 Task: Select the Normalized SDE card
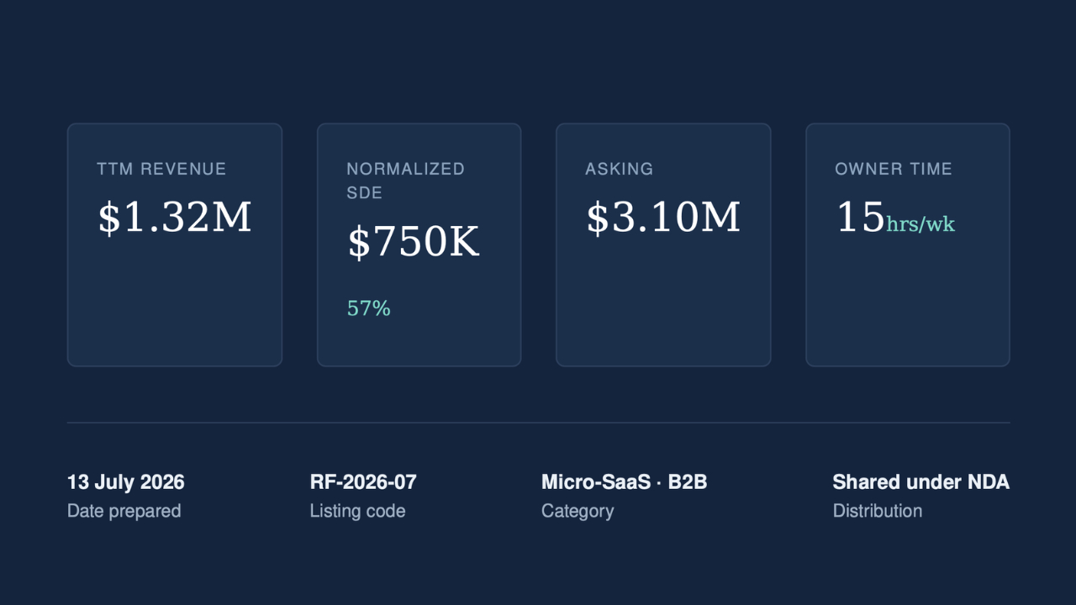(419, 245)
